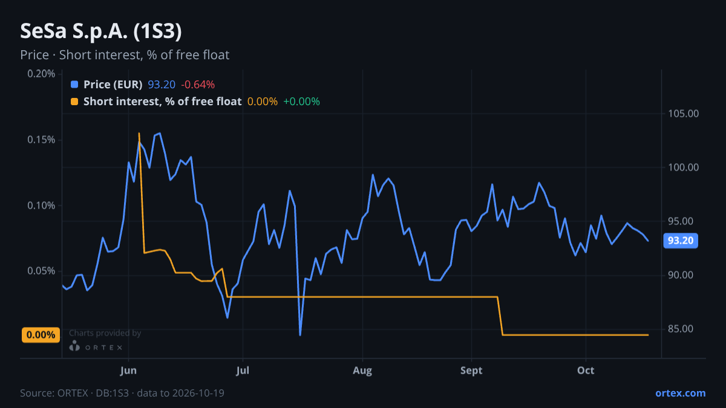Viewport: 726px width, 408px height.
Task: Click the Jul x-axis label
Action: point(243,371)
